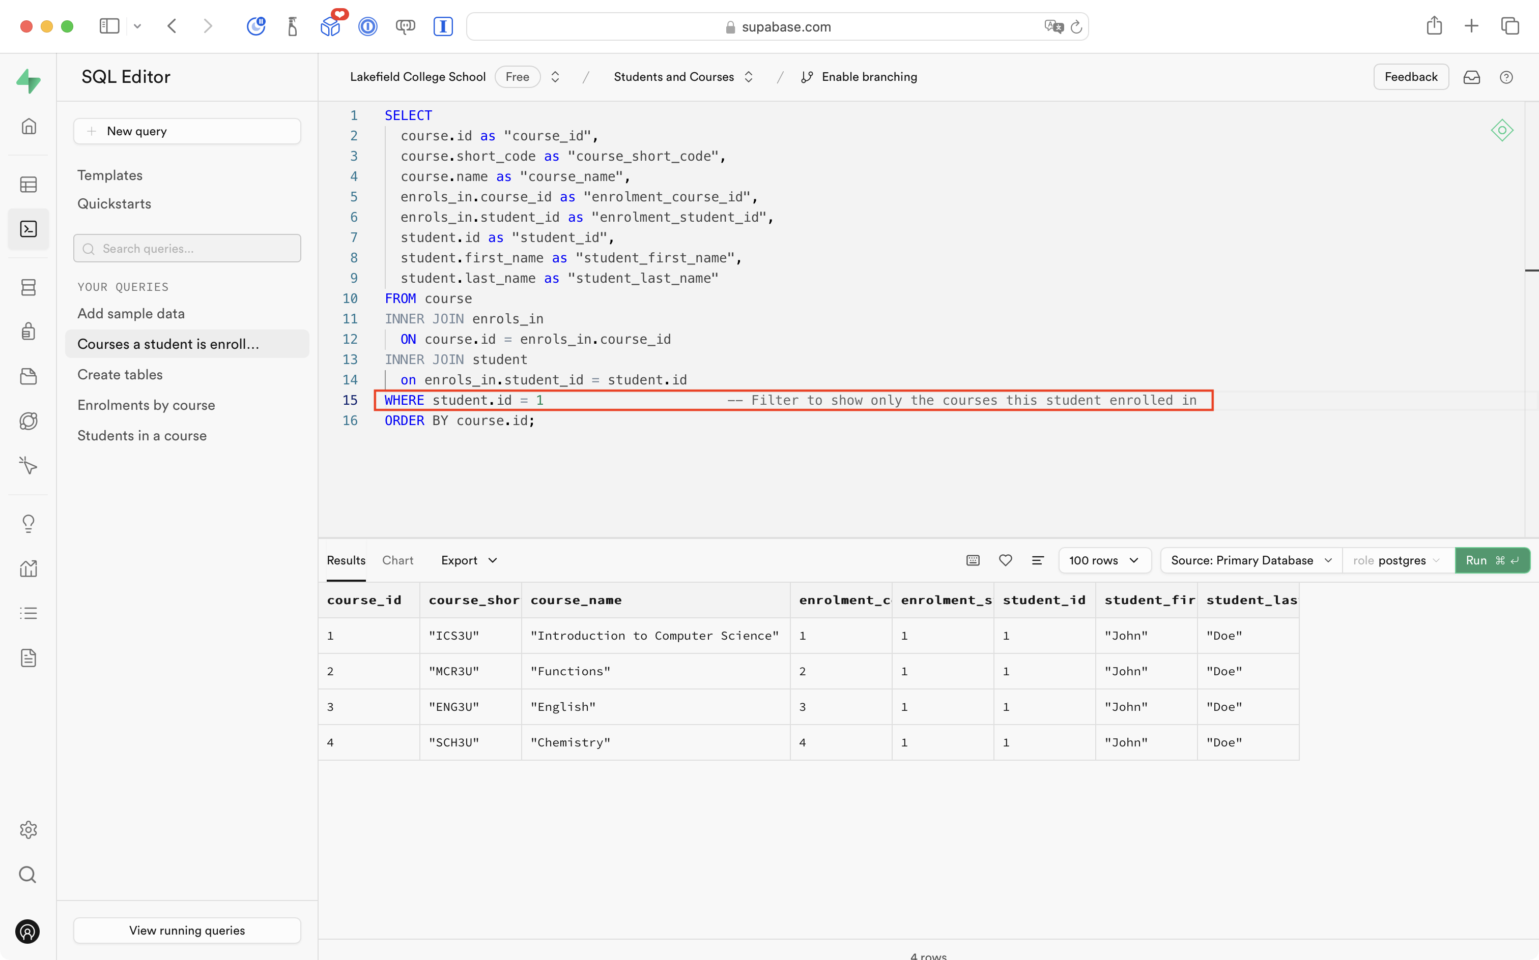The height and width of the screenshot is (960, 1539).
Task: Open the Advisors lightbulb icon
Action: (x=28, y=523)
